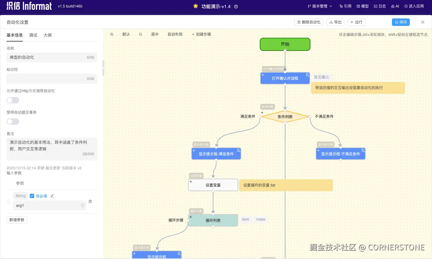Click 进入应用 in the top bar

point(414,6)
